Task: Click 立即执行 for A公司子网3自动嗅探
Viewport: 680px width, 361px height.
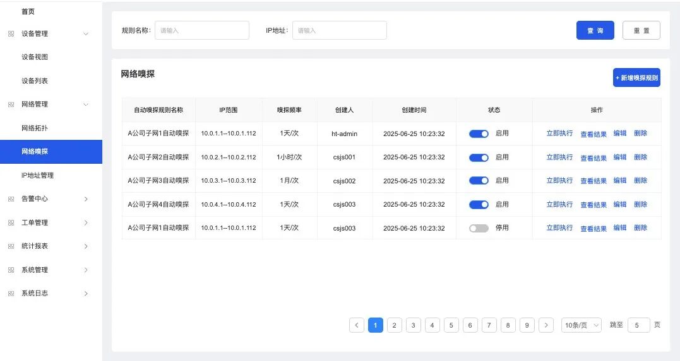Action: pos(559,180)
